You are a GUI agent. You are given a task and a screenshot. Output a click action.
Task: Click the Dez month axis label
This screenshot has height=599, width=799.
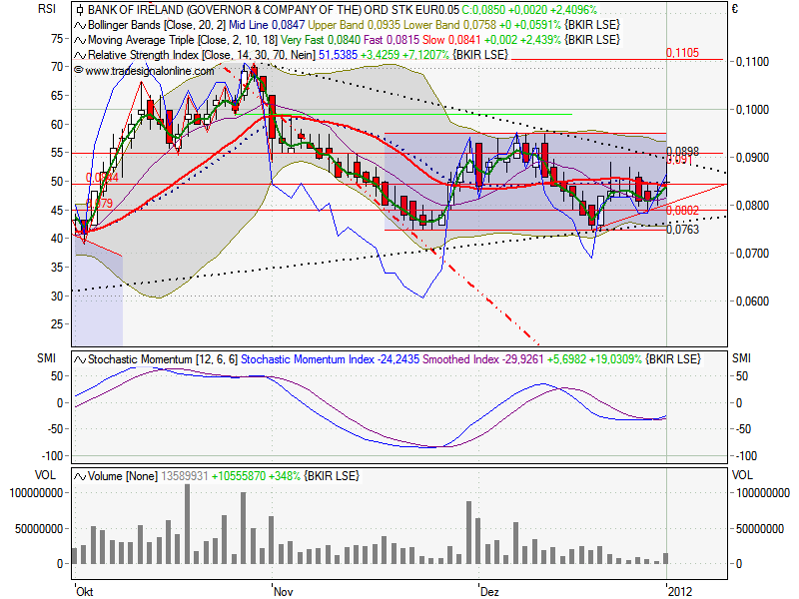click(x=489, y=591)
